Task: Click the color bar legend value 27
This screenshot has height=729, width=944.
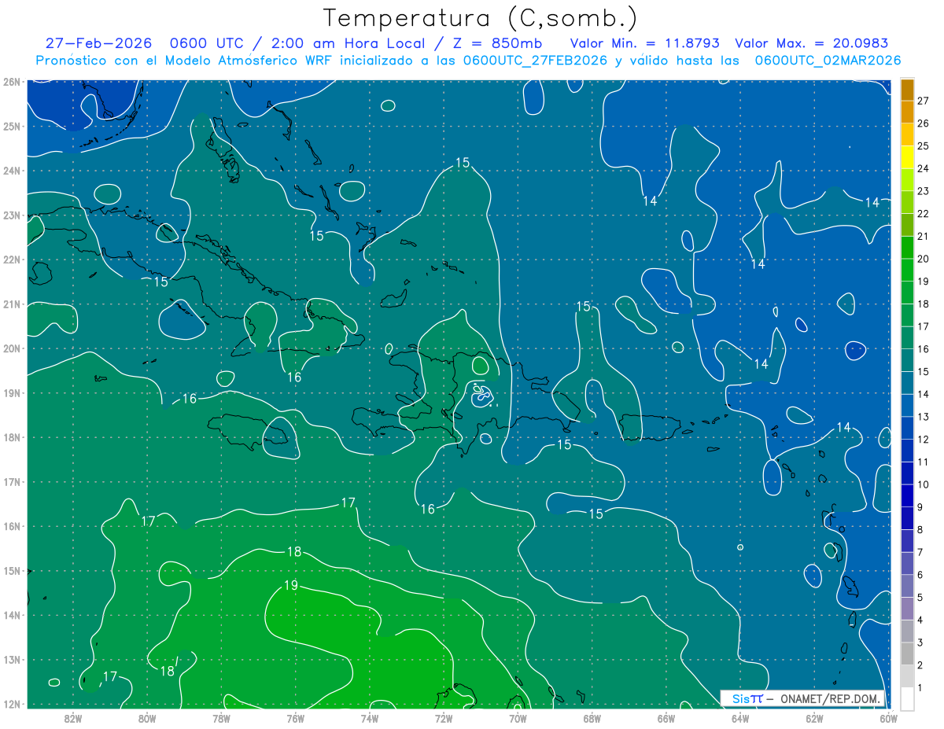Action: click(924, 101)
